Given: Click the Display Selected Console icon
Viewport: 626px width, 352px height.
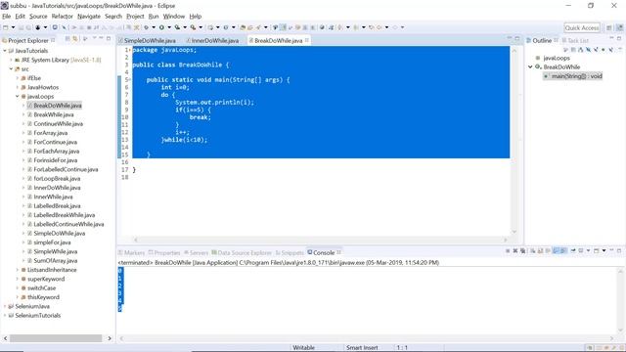Looking at the screenshot, I should pyautogui.click(x=580, y=250).
